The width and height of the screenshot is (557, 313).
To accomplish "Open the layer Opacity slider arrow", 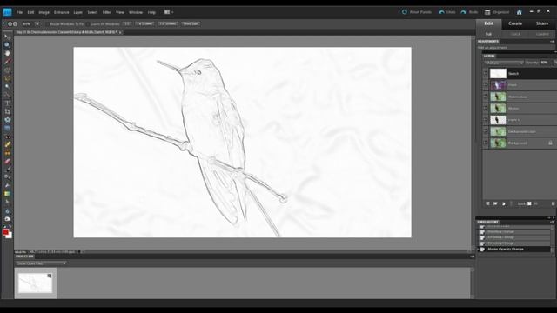I will (x=555, y=63).
